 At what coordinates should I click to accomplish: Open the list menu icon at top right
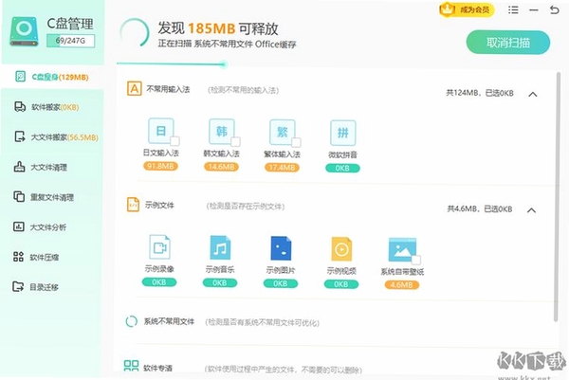click(x=513, y=9)
